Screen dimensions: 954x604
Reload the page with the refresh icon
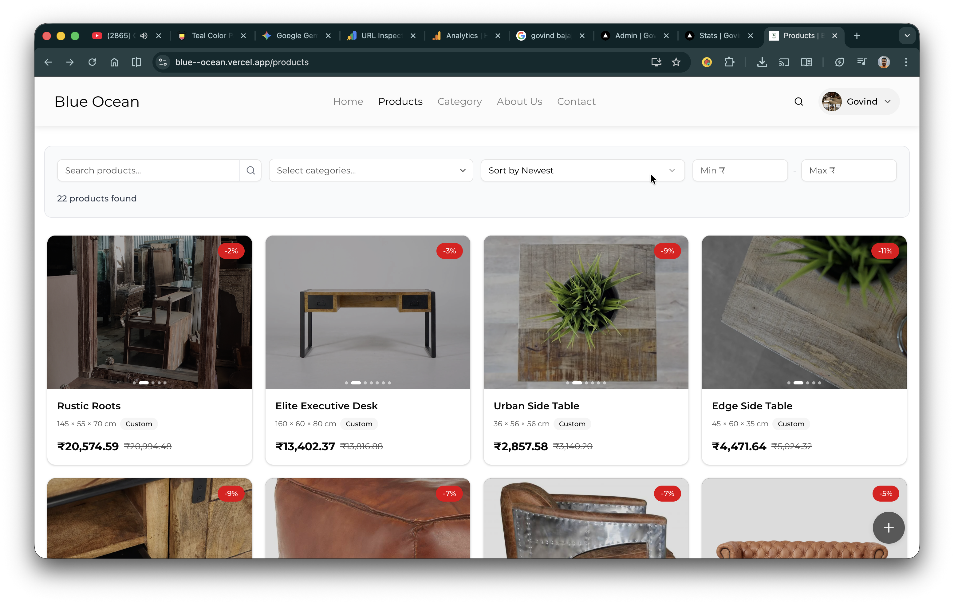pos(92,62)
